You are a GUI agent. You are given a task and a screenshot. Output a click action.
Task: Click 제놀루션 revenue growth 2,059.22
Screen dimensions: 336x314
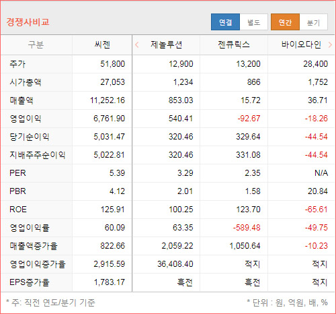pyautogui.click(x=177, y=246)
